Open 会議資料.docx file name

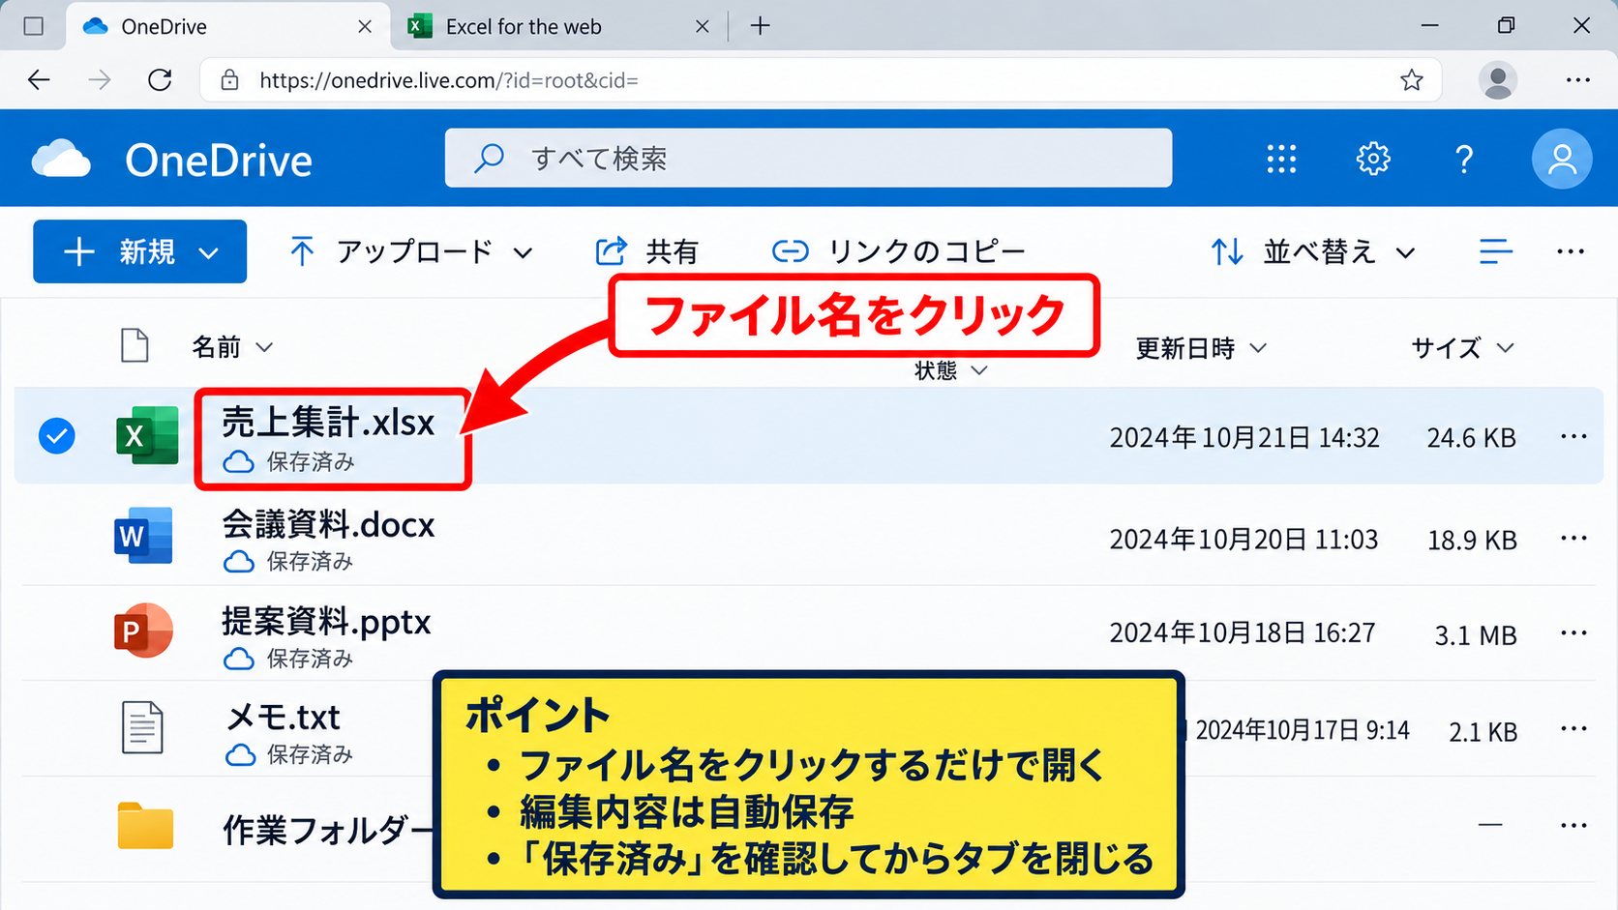[328, 524]
